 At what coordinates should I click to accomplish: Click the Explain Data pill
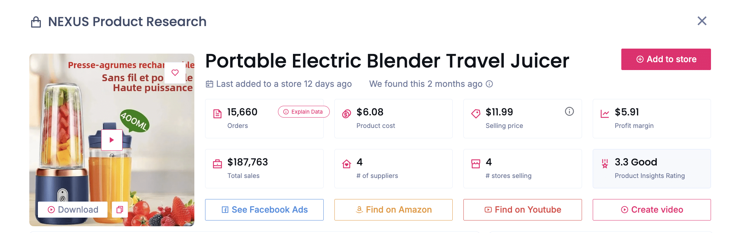303,111
